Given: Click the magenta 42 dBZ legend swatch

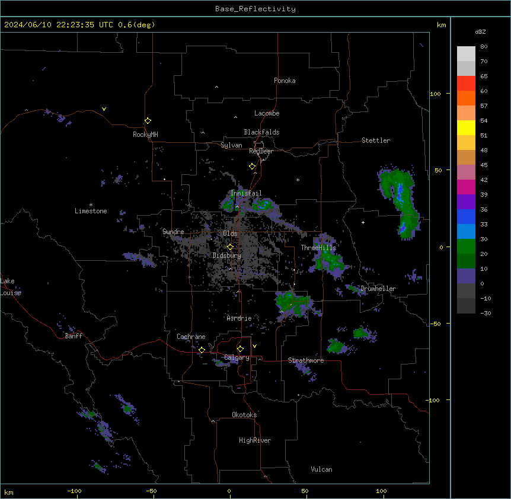Looking at the screenshot, I should [466, 187].
